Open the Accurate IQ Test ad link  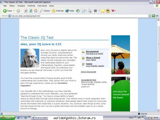[x=88, y=80]
